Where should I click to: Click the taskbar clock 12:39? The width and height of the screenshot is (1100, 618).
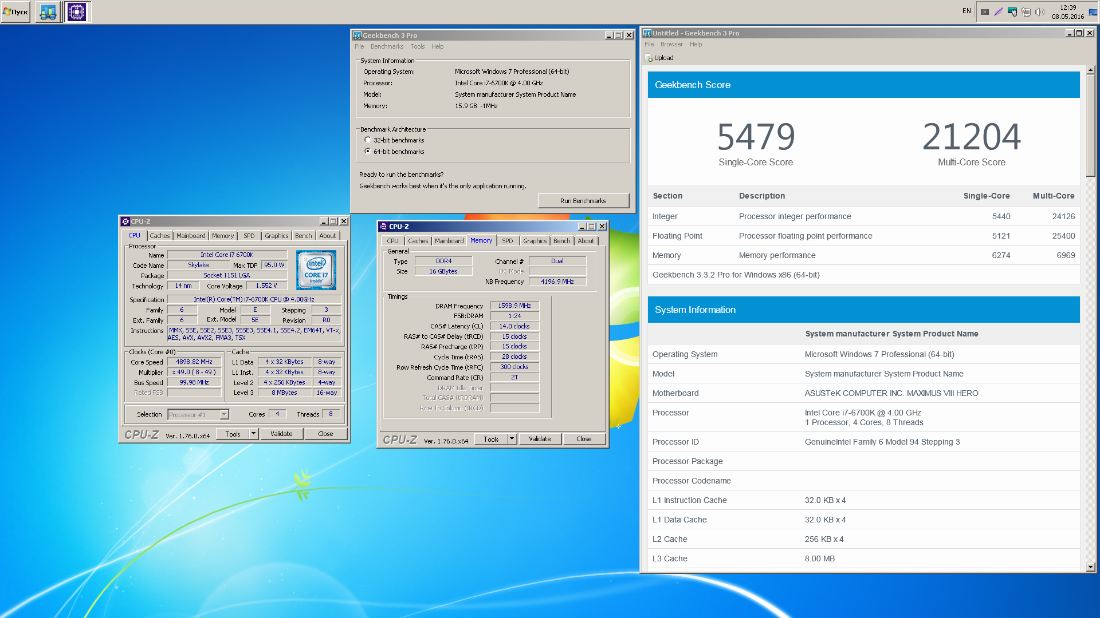pos(1068,7)
